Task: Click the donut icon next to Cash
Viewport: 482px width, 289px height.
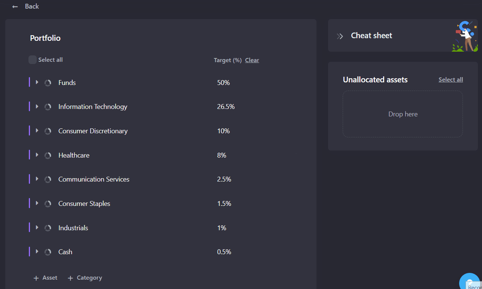Action: (48, 252)
